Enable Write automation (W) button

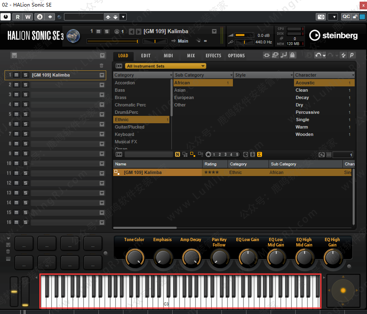[28, 17]
